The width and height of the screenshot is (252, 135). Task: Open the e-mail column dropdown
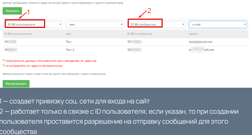(x=218, y=24)
